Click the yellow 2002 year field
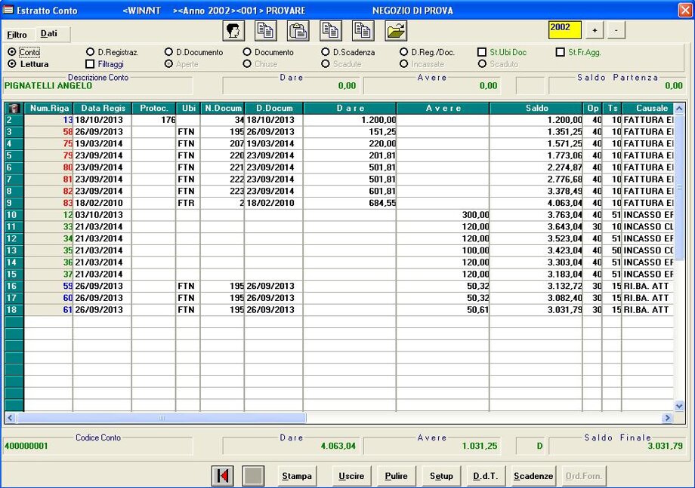 (x=564, y=29)
